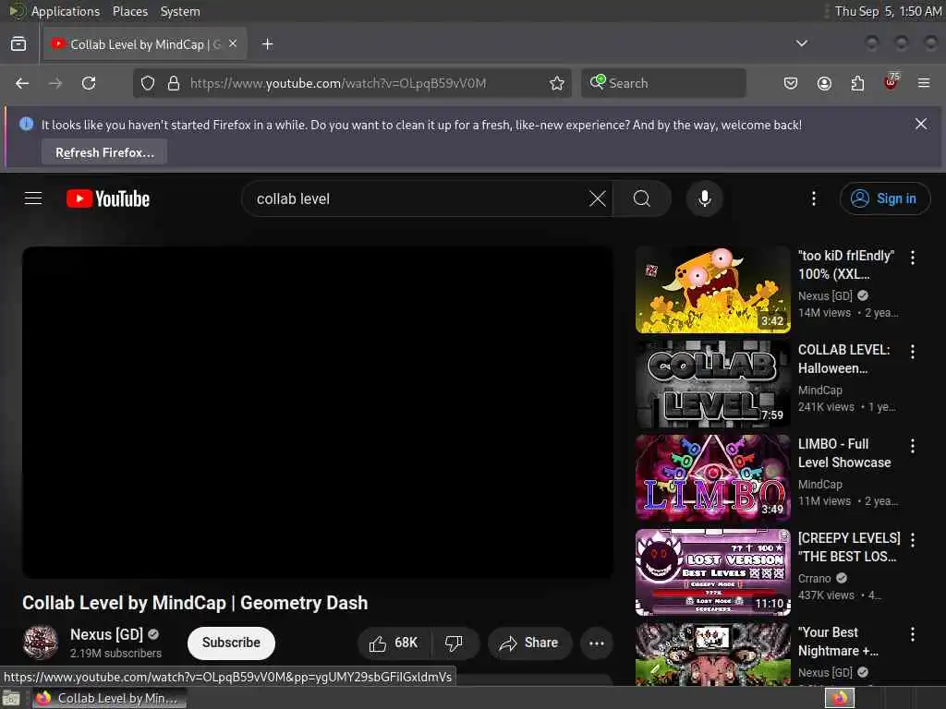Clear the YouTube search query
Screen dimensions: 946x709
tap(598, 199)
